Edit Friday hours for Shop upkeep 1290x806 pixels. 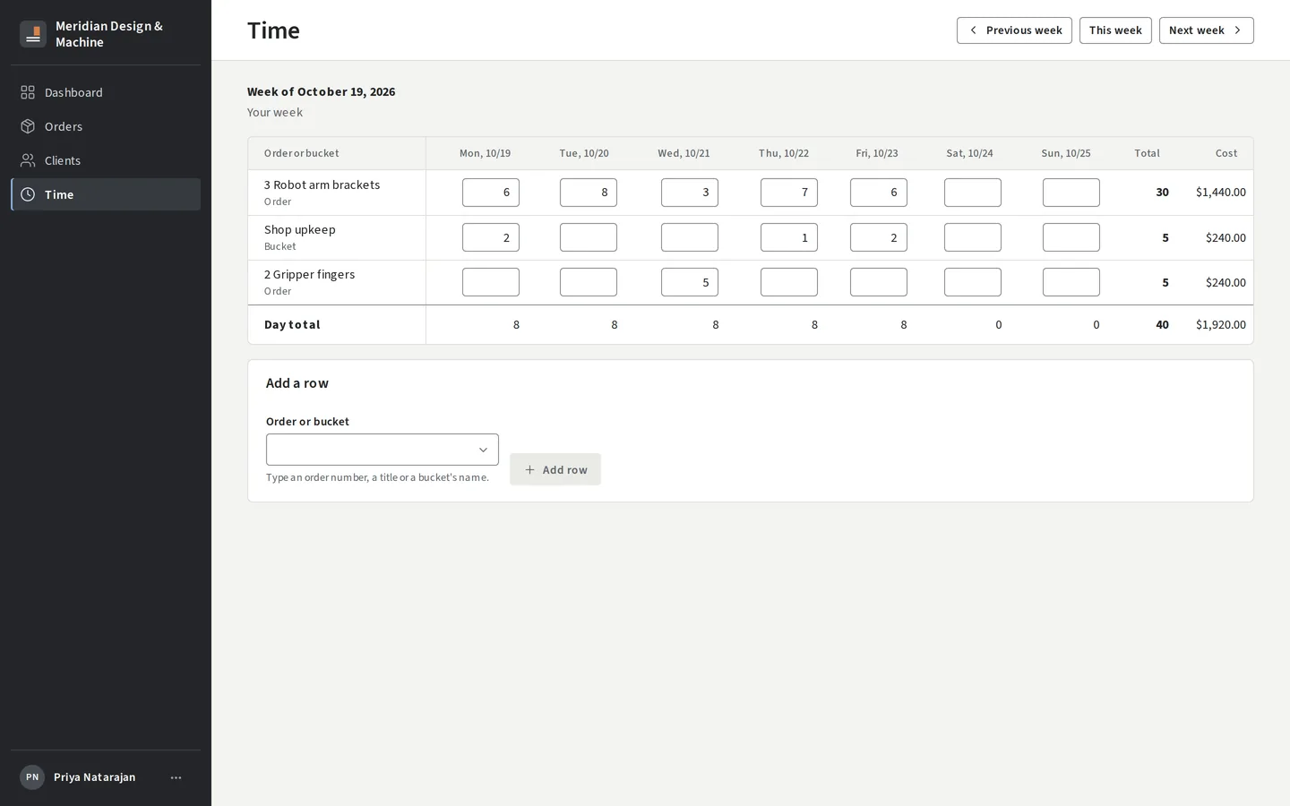coord(879,237)
